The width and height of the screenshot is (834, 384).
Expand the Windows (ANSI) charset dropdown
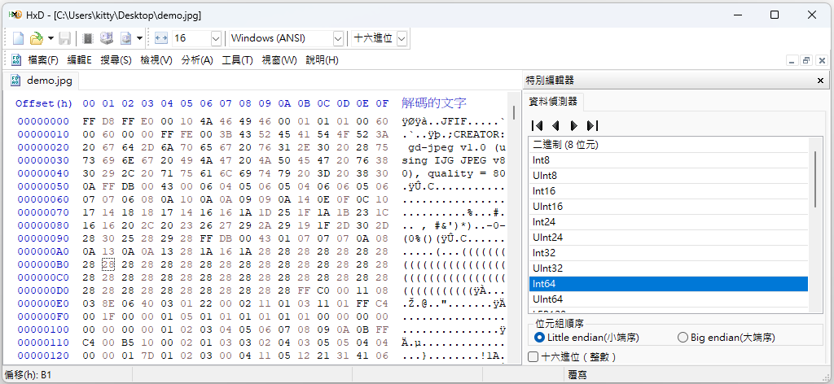338,38
